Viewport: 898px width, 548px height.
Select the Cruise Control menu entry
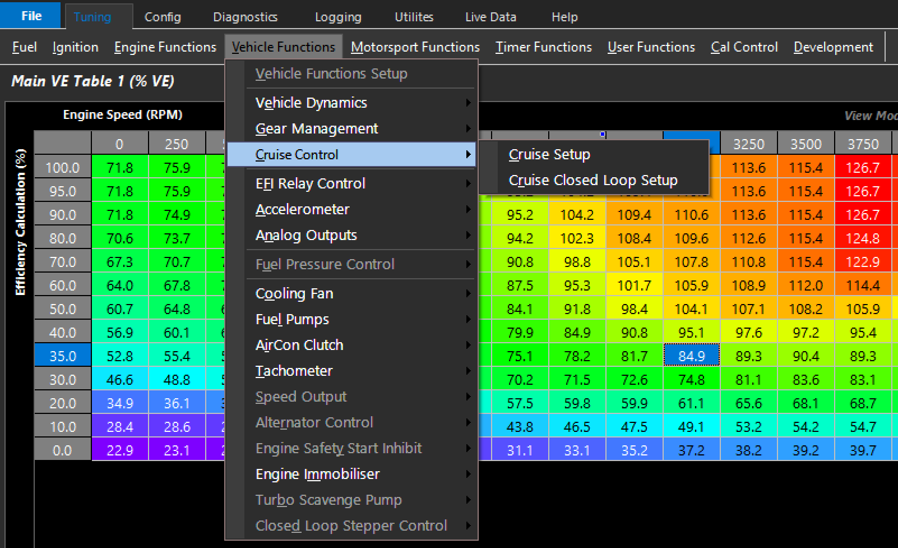[351, 154]
